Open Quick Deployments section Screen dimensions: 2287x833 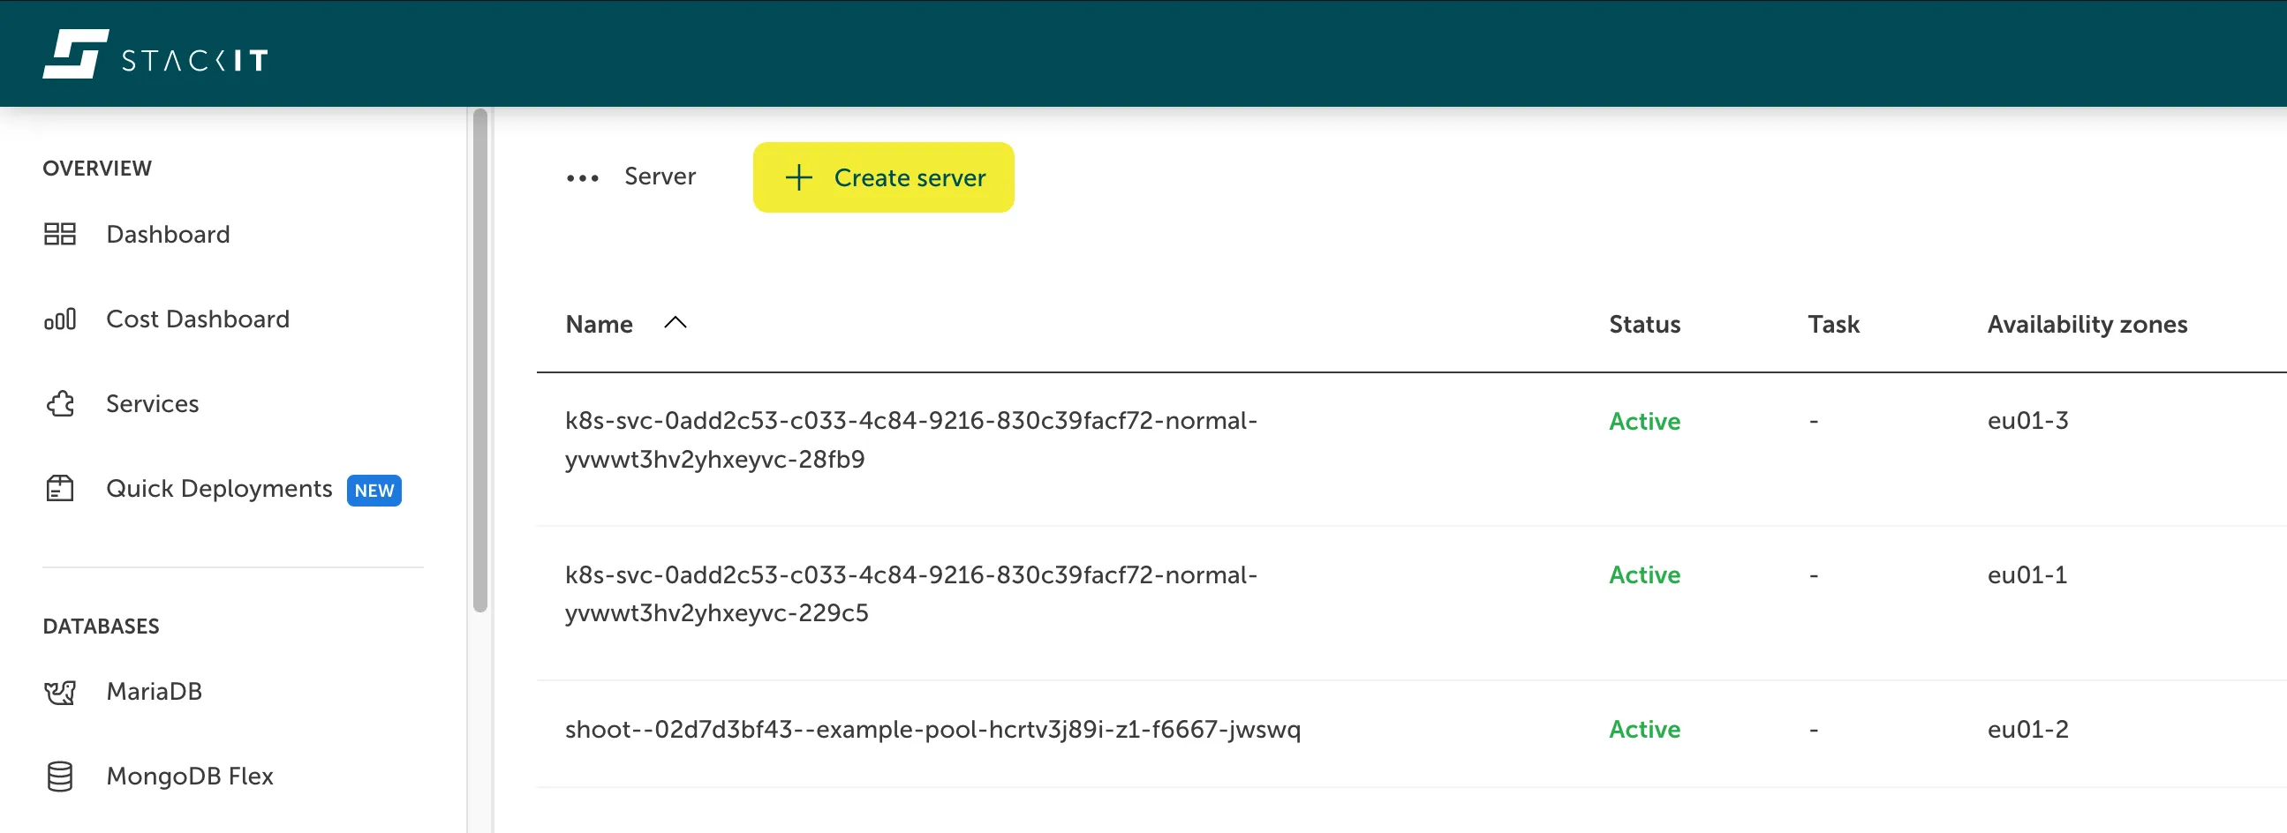click(x=218, y=489)
